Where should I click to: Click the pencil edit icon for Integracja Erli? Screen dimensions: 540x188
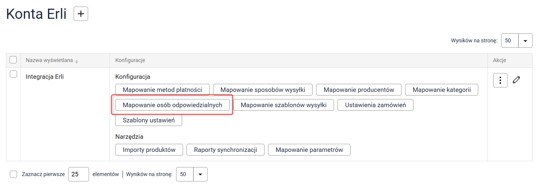pos(516,80)
